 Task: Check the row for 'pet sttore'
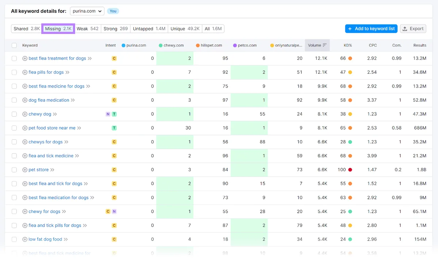pos(14,170)
